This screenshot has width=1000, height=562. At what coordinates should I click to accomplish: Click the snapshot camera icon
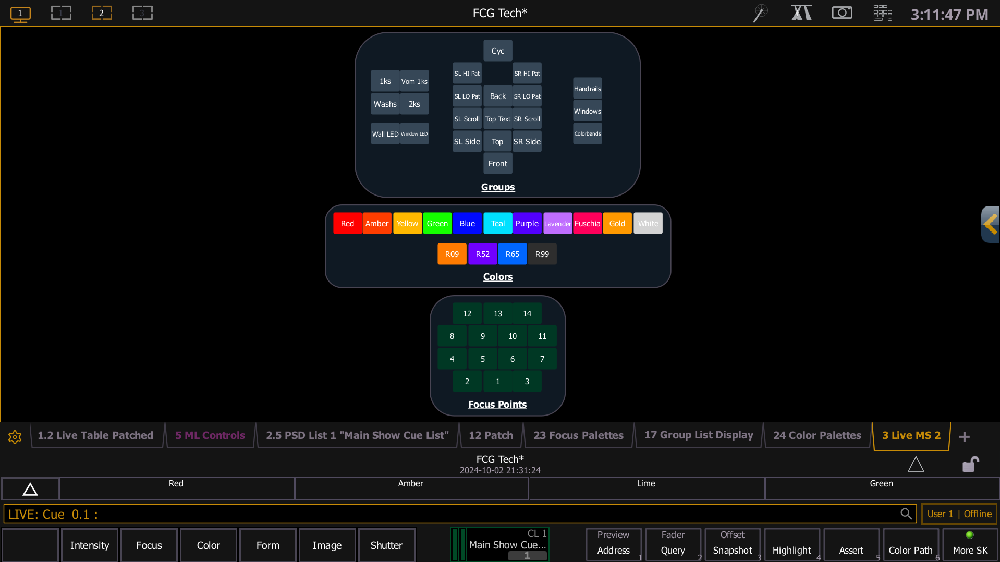click(x=842, y=13)
